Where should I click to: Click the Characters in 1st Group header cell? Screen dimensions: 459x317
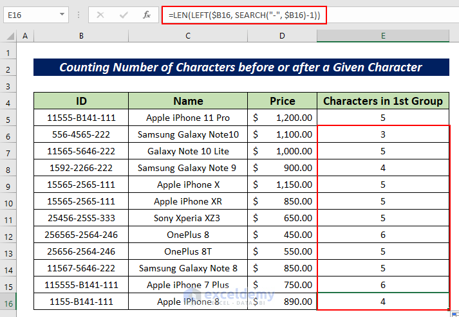tap(382, 101)
